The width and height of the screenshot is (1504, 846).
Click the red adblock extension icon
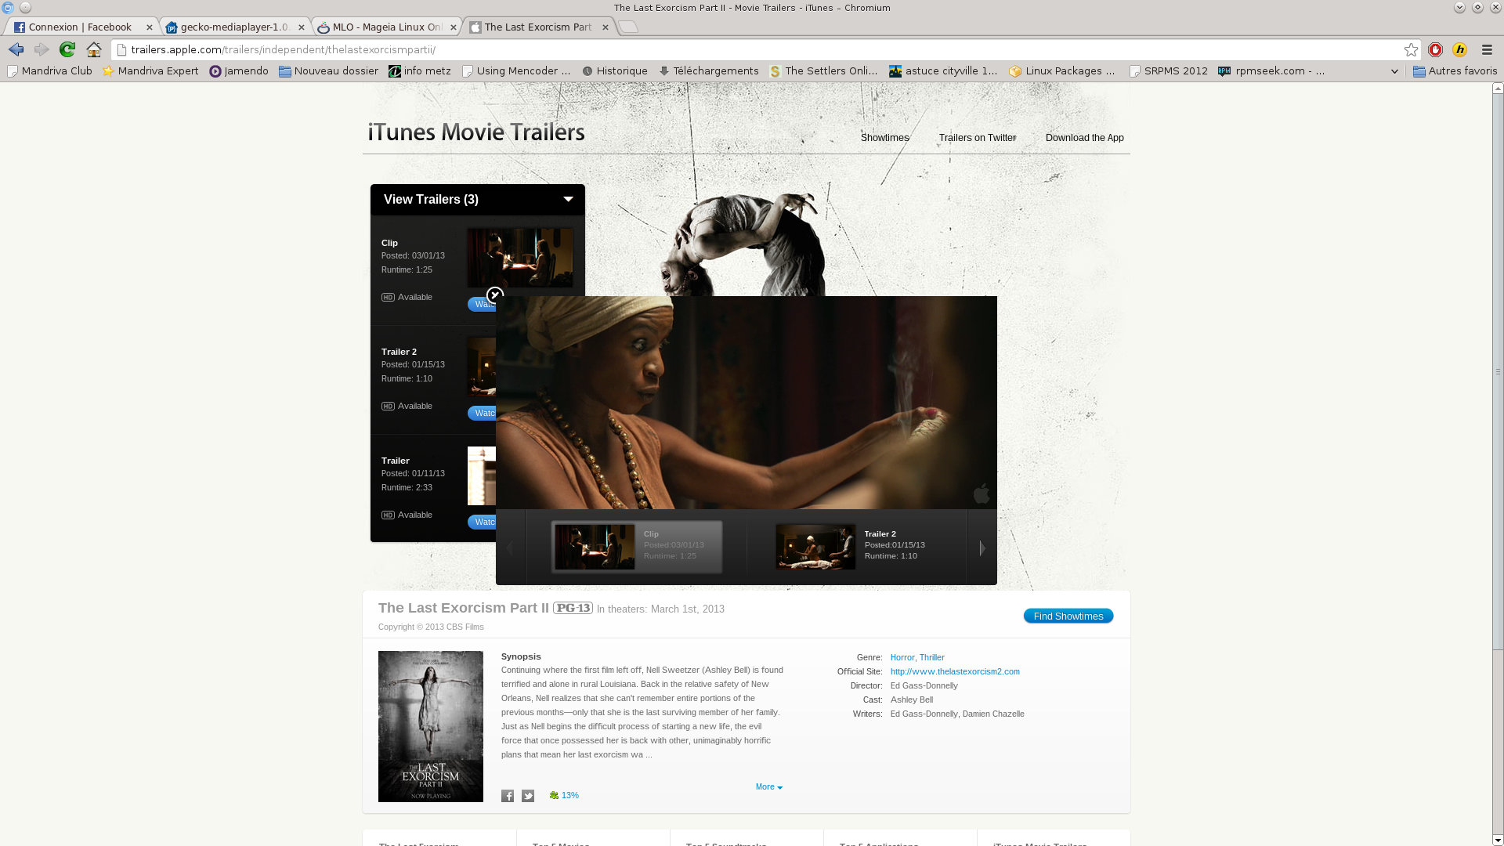pyautogui.click(x=1435, y=49)
